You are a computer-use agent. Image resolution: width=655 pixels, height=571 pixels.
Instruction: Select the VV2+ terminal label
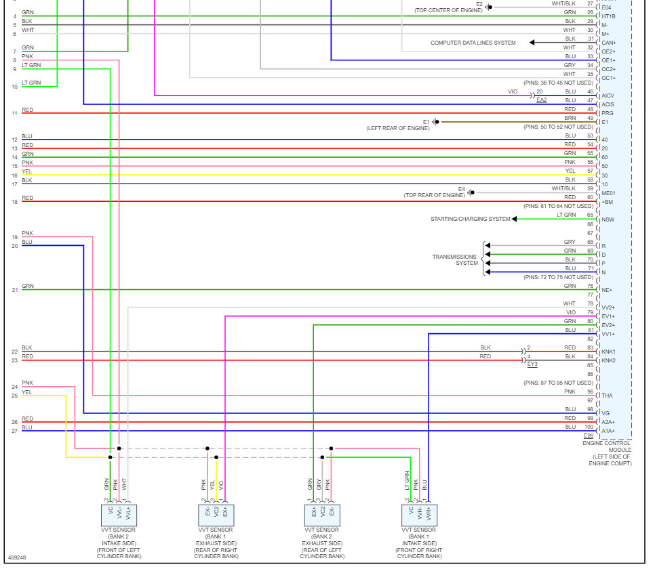[x=608, y=308]
